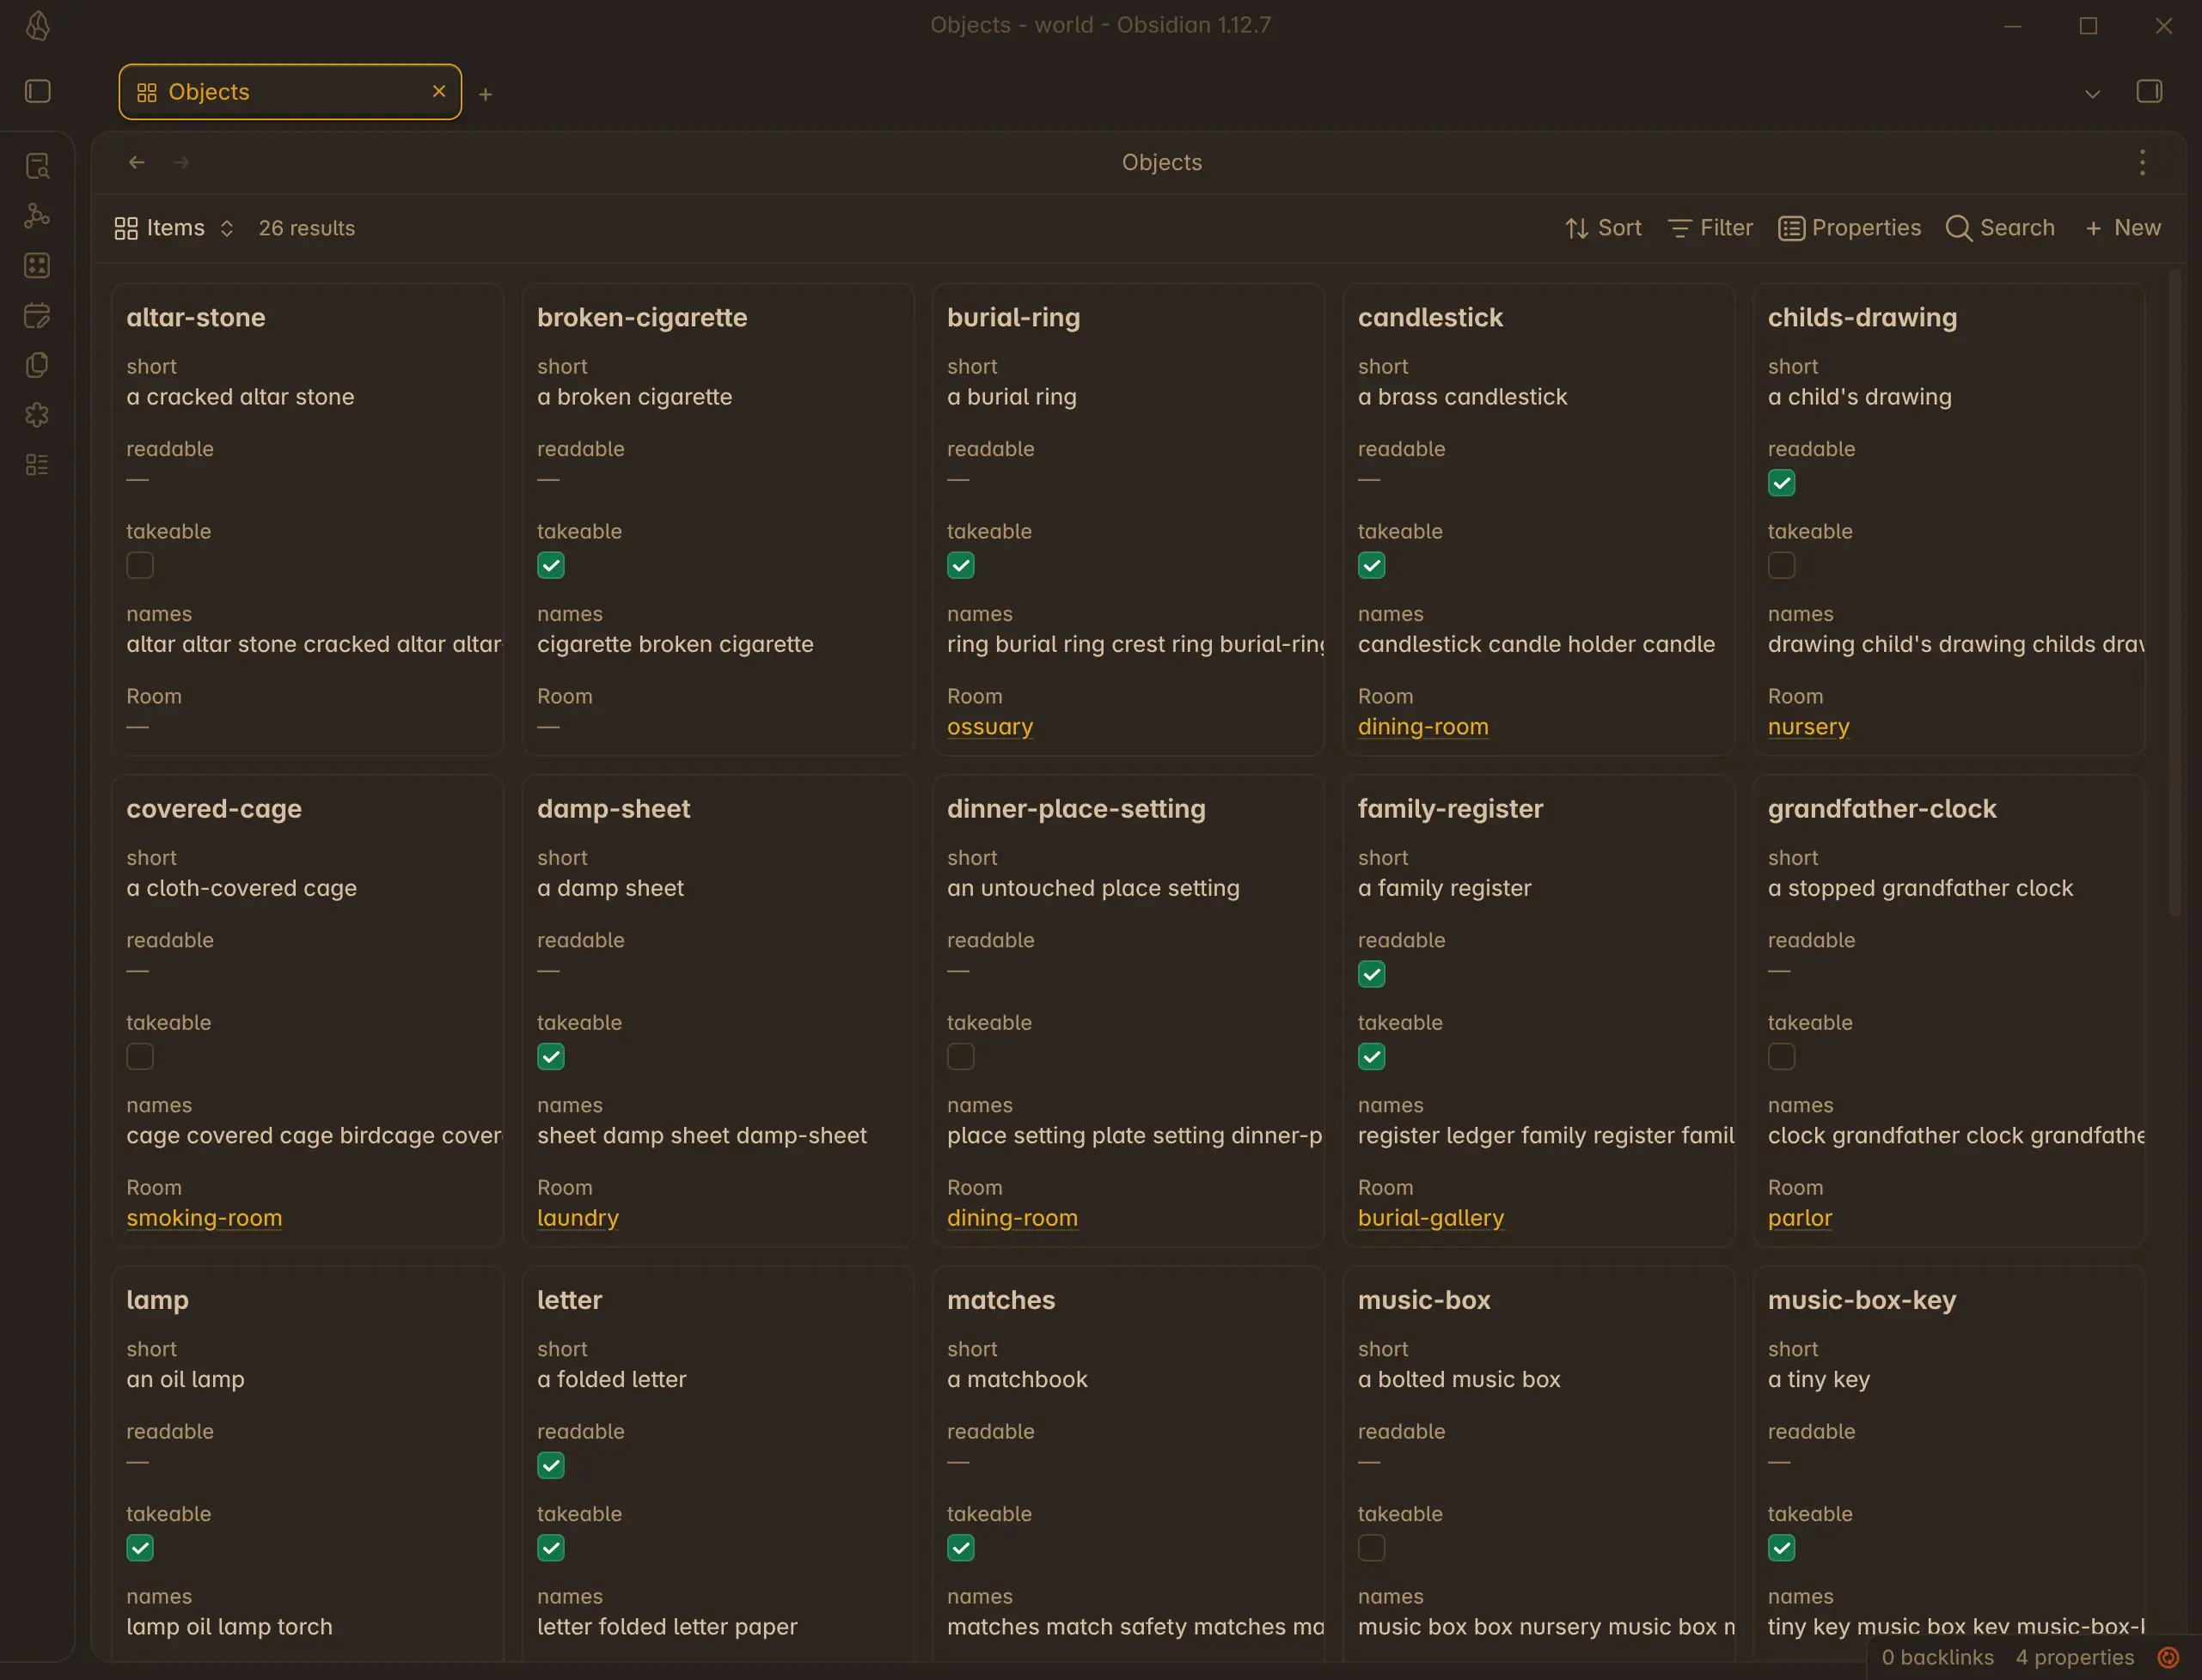
Task: Close the Objects tab
Action: (438, 91)
